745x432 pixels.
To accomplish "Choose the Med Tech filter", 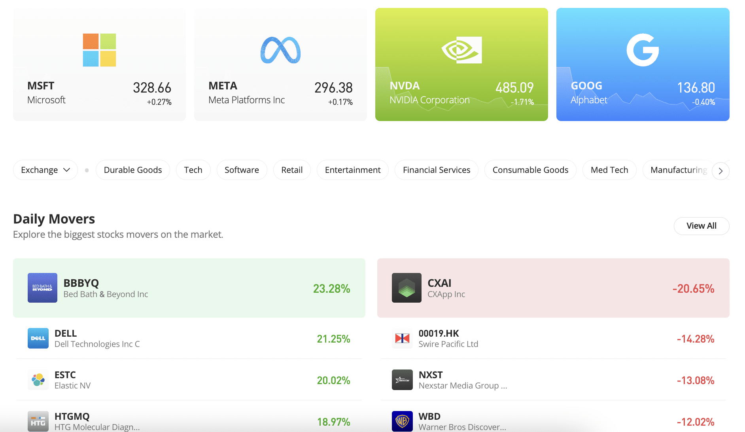I will coord(609,170).
